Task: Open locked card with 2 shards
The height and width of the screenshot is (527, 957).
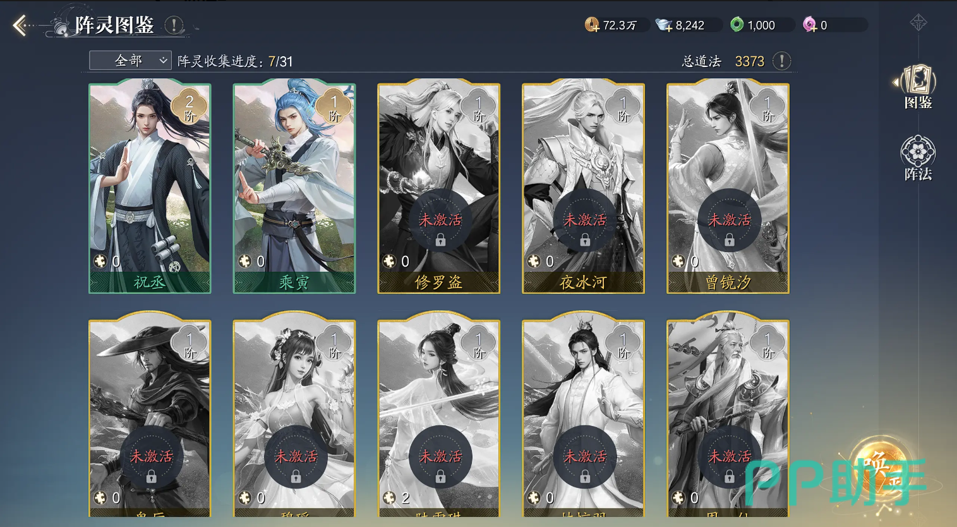Action: pos(439,417)
